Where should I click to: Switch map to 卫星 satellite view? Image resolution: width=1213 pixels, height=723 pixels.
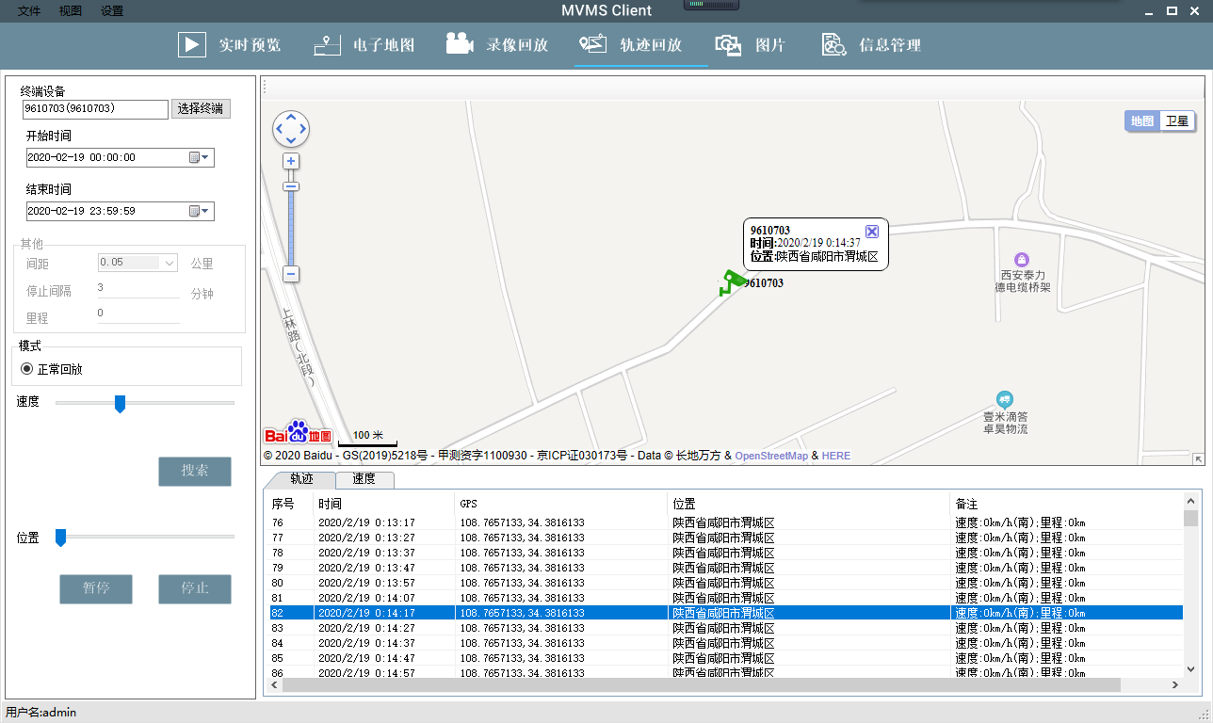pos(1177,121)
